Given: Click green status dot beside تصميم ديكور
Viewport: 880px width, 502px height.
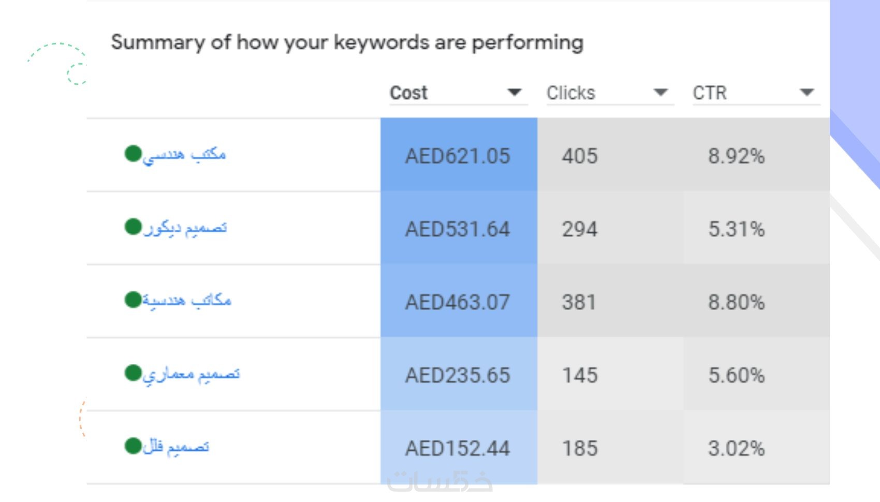Looking at the screenshot, I should click(133, 227).
